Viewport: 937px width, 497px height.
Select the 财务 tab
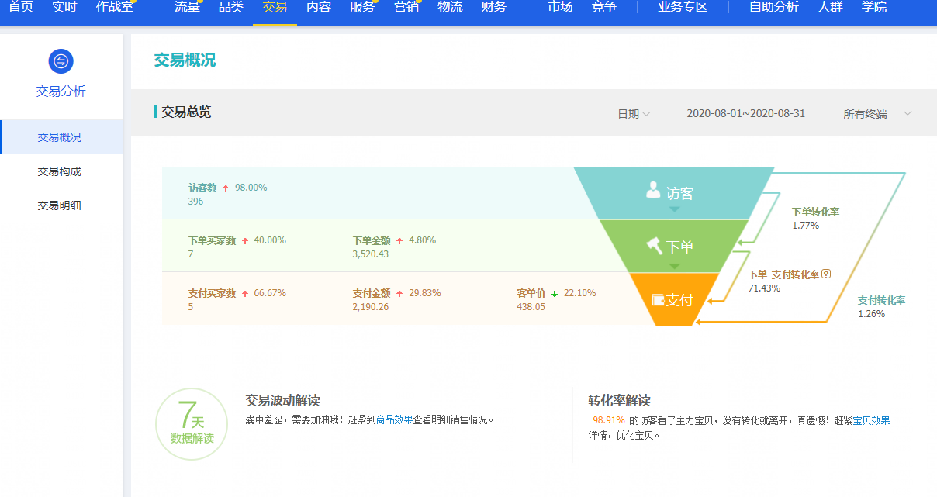494,8
